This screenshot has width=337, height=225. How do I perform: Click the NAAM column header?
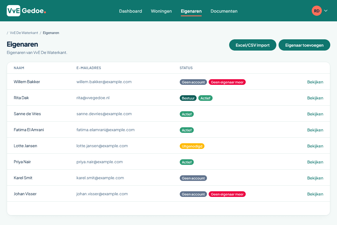click(x=19, y=68)
